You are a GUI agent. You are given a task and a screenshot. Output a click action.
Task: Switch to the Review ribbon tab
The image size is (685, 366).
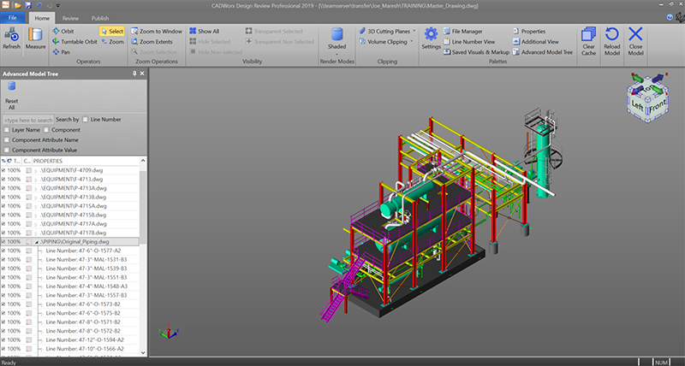(71, 17)
